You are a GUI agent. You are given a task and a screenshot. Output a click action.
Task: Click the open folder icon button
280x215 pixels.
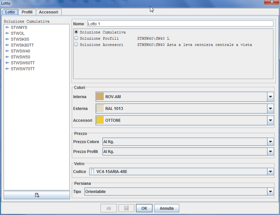[x=108, y=208]
